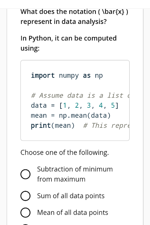Click the number 5 in the data list
Image resolution: width=150 pixels, height=225 pixels.
coord(113,106)
